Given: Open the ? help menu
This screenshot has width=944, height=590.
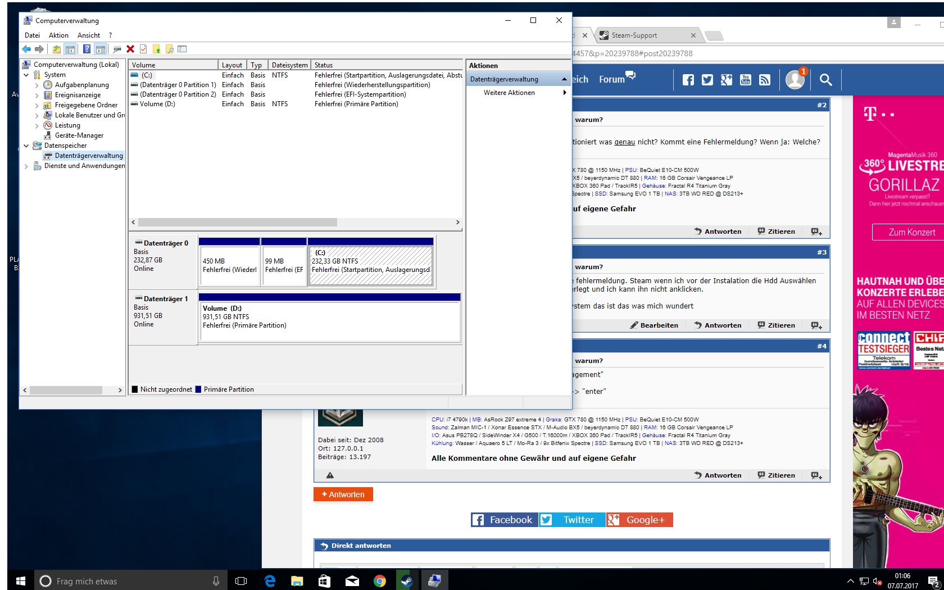Looking at the screenshot, I should pos(111,35).
